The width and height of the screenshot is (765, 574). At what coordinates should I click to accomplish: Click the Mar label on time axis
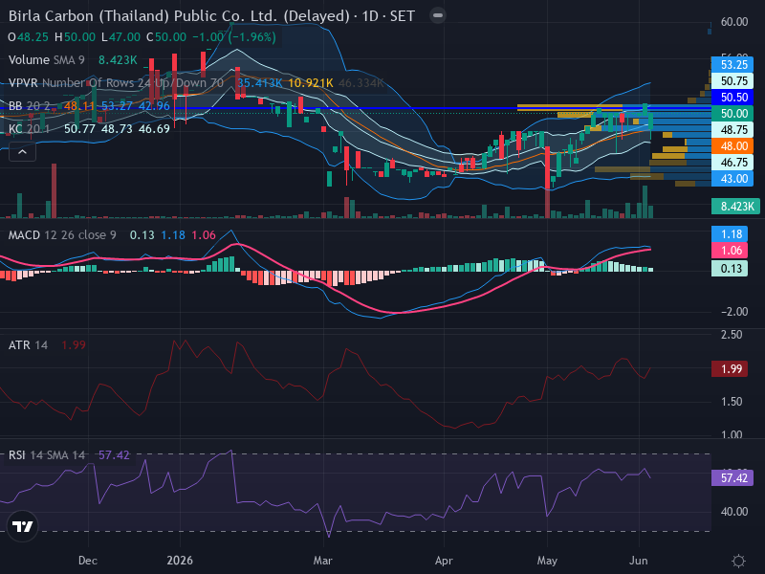pos(322,561)
